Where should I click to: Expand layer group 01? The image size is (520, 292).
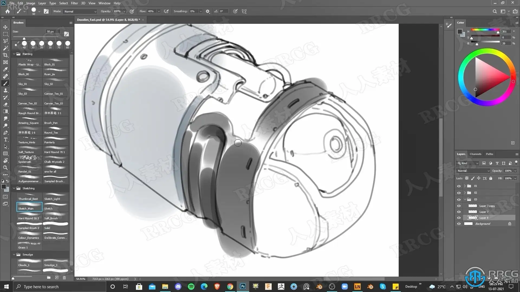[465, 186]
